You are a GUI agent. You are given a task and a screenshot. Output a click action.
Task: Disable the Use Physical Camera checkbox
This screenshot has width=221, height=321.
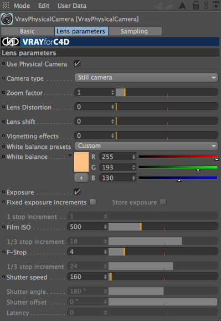click(77, 64)
